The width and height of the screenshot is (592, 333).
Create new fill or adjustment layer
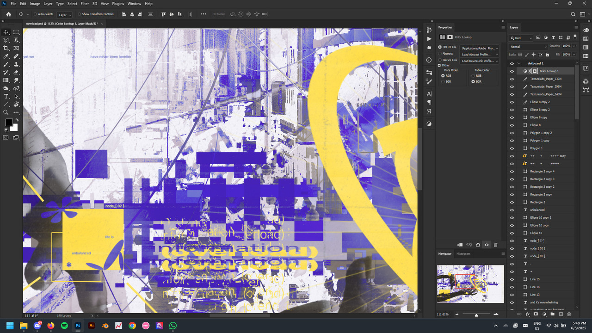pyautogui.click(x=544, y=314)
